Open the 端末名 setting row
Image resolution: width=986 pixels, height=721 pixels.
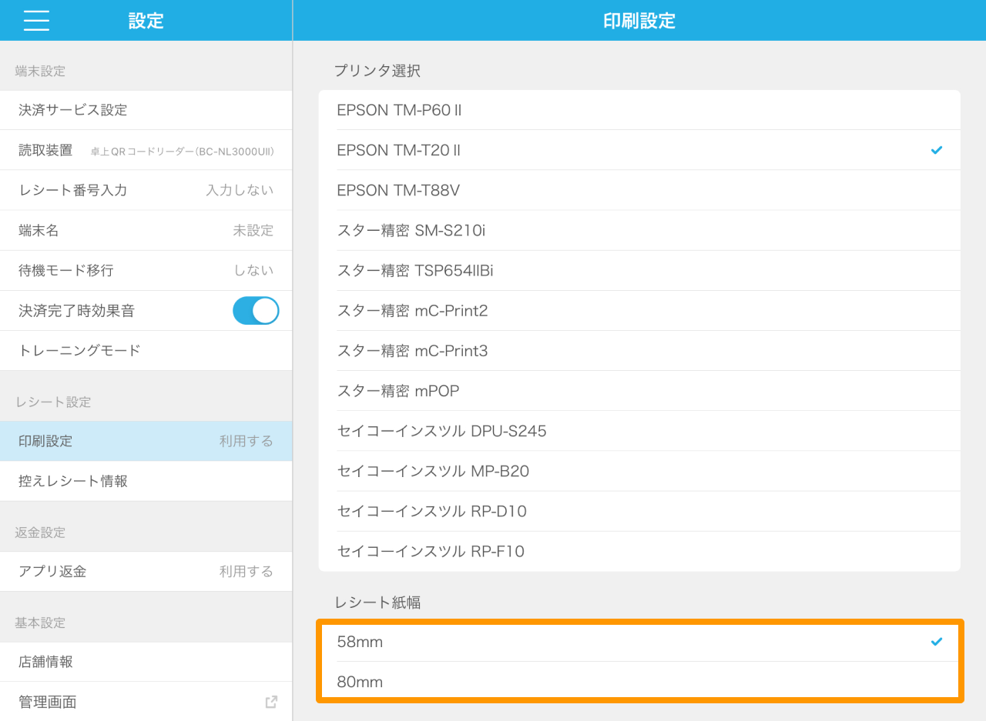[146, 230]
